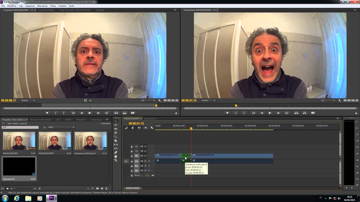Click Extract button in Program monitor
The image size is (360, 202).
coord(305,113)
